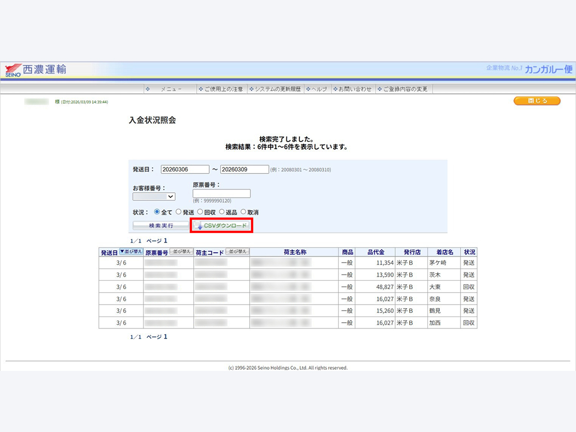
Task: Click the 荷主名称 column header
Action: pos(295,252)
